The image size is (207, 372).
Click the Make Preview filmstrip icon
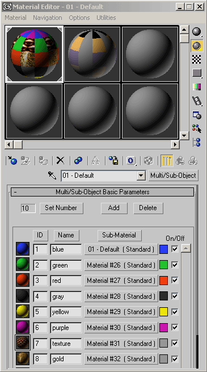(197, 101)
